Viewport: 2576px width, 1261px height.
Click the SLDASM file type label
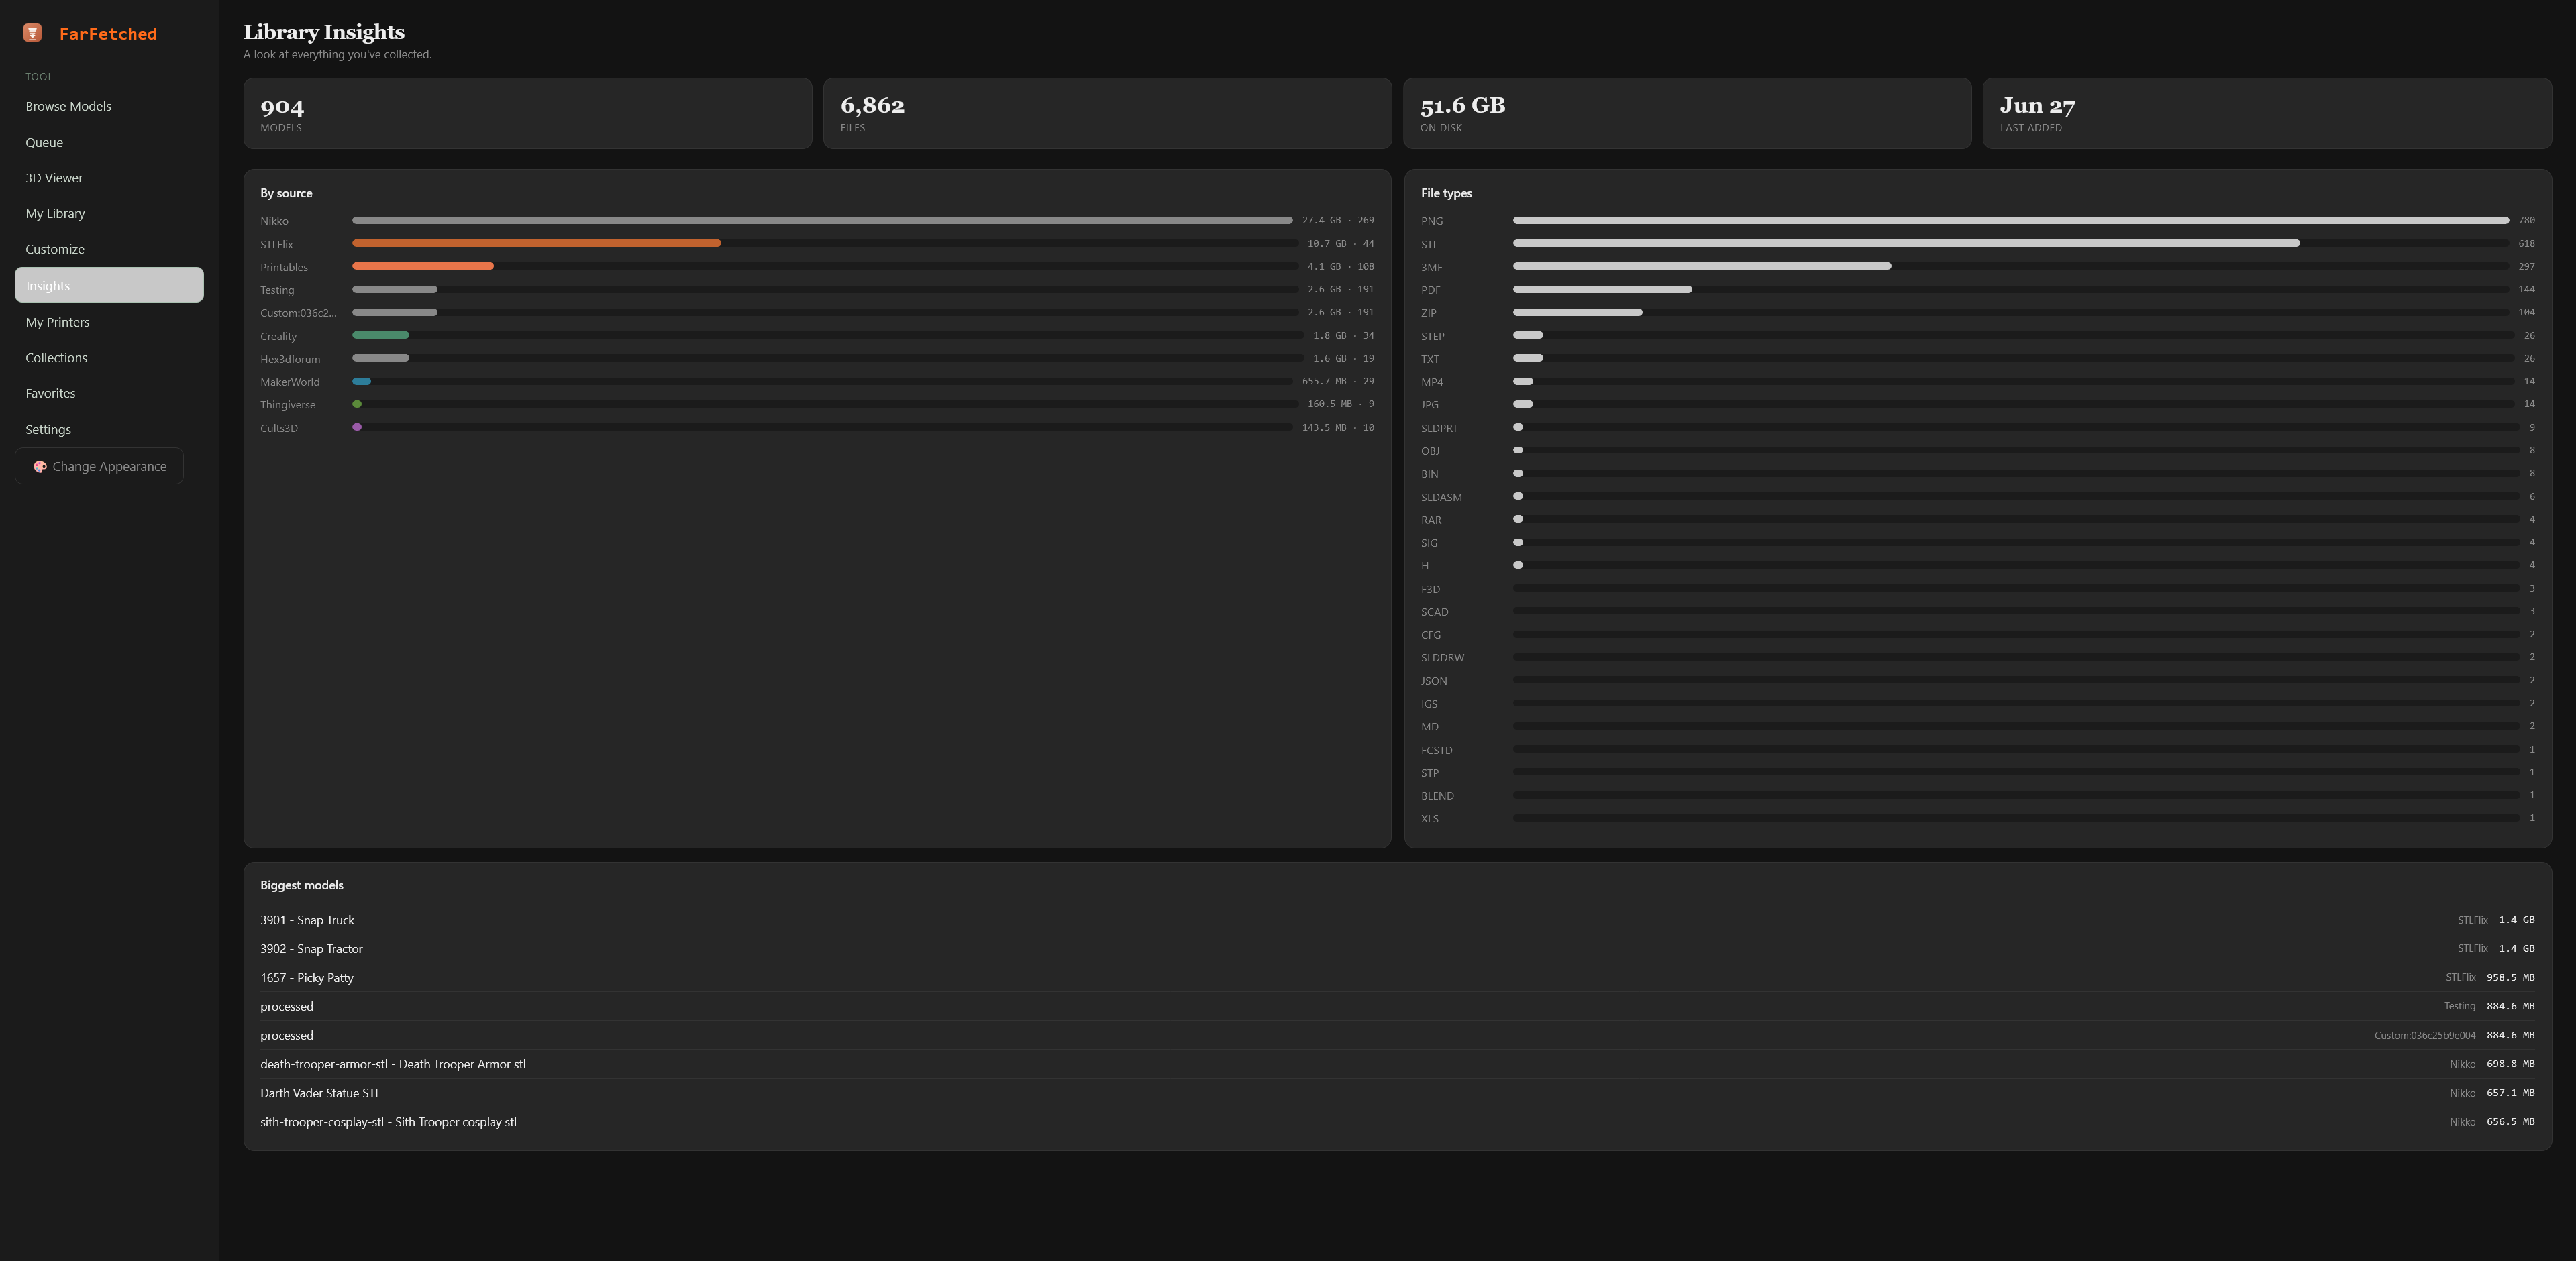(1441, 497)
